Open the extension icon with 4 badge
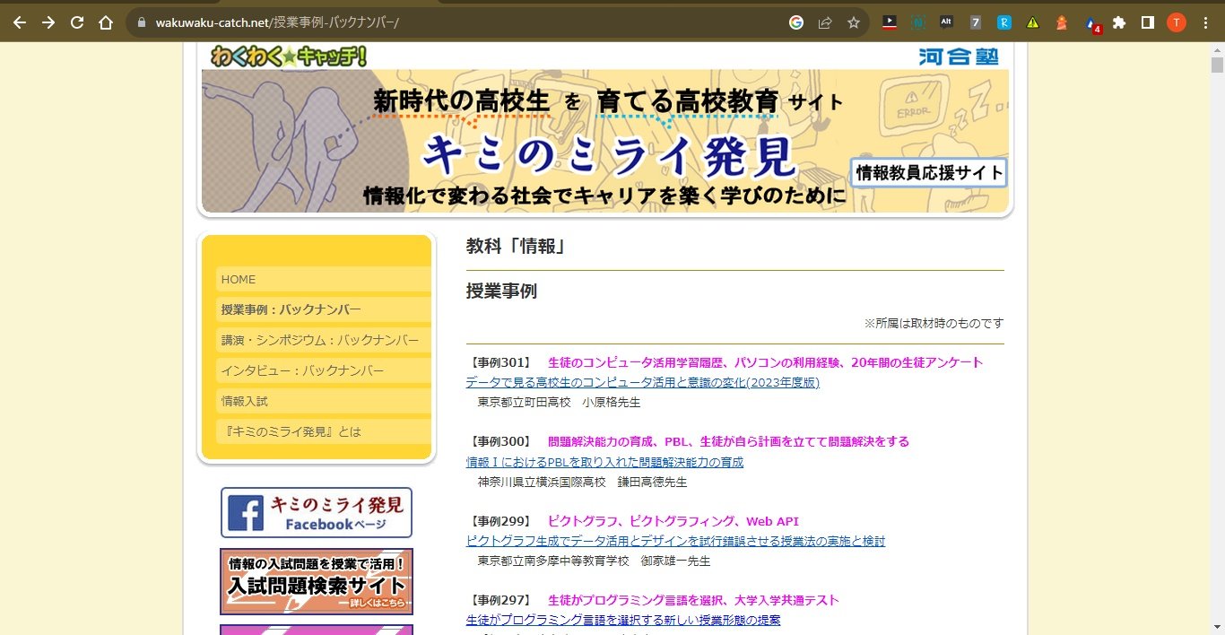The height and width of the screenshot is (635, 1225). (1090, 22)
